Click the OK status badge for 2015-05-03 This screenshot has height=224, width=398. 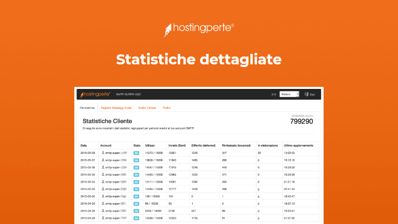coord(137,188)
